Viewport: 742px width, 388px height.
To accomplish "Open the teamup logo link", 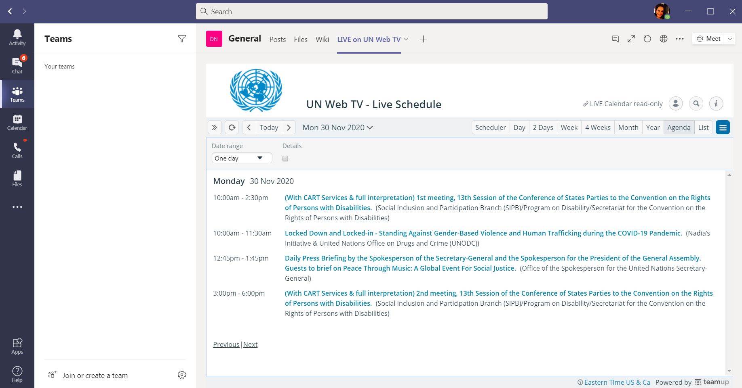I will click(x=712, y=382).
